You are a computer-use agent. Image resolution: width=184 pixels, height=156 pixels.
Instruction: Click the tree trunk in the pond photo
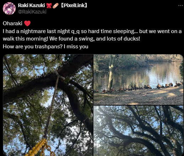(111, 73)
